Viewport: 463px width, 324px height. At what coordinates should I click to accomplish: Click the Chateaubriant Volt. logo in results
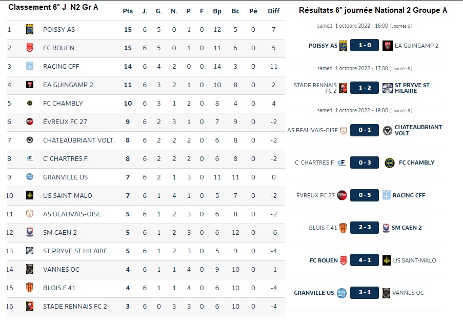(388, 131)
